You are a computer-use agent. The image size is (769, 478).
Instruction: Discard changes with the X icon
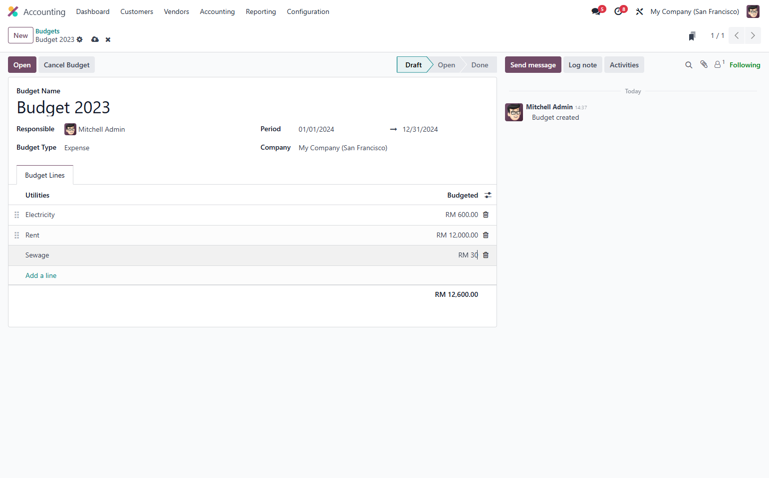click(x=108, y=39)
